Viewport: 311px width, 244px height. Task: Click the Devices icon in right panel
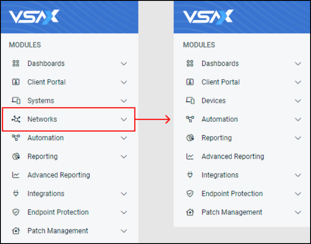click(x=190, y=101)
